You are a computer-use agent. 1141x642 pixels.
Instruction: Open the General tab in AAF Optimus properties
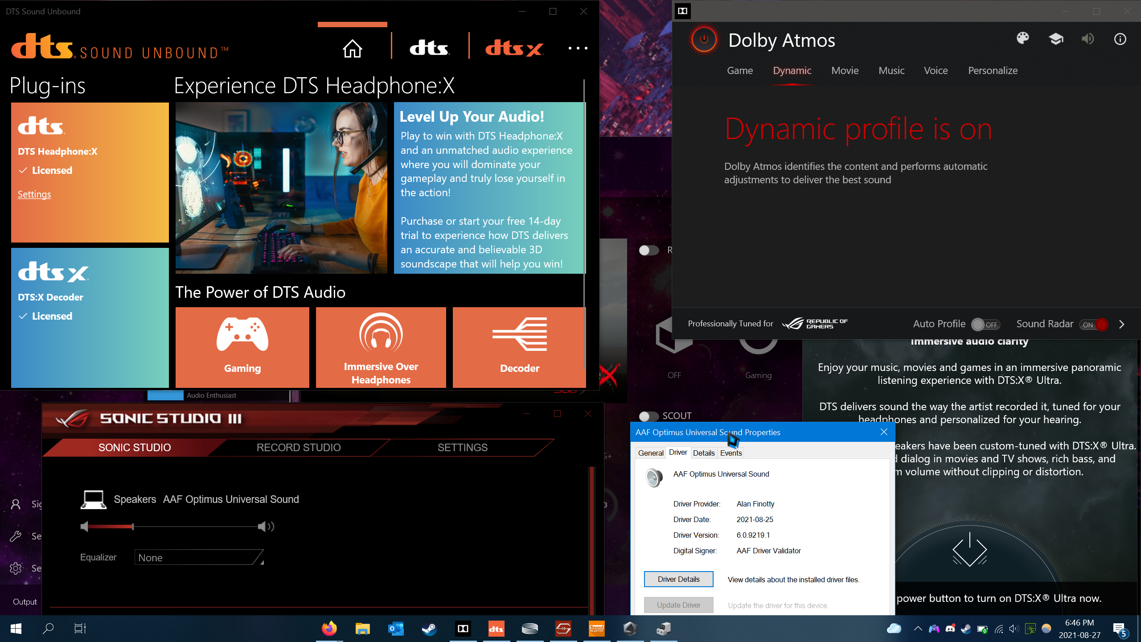[x=651, y=453]
